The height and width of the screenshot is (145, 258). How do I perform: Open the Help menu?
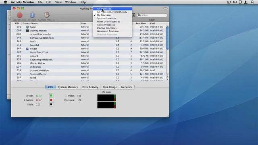pyautogui.click(x=83, y=2)
